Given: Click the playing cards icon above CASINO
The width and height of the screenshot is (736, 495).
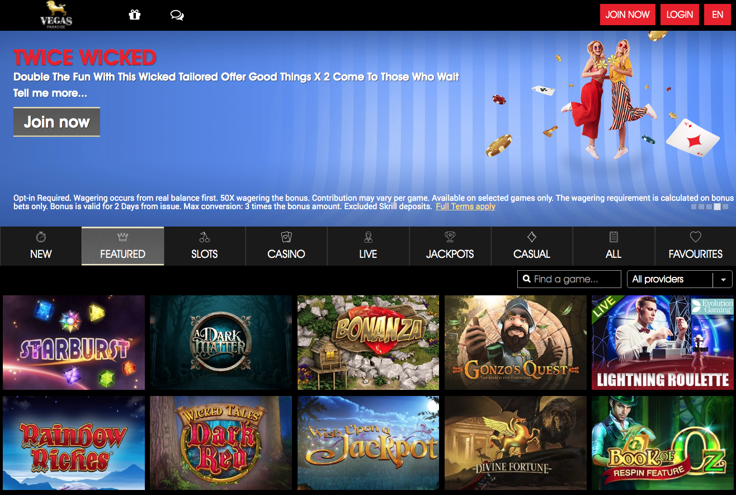Looking at the screenshot, I should click(286, 237).
